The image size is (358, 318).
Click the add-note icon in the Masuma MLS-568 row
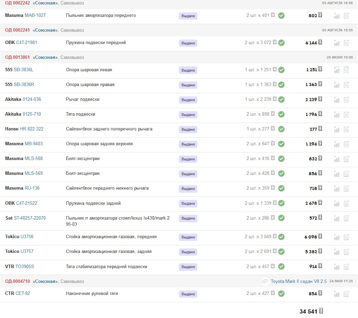tap(346, 159)
